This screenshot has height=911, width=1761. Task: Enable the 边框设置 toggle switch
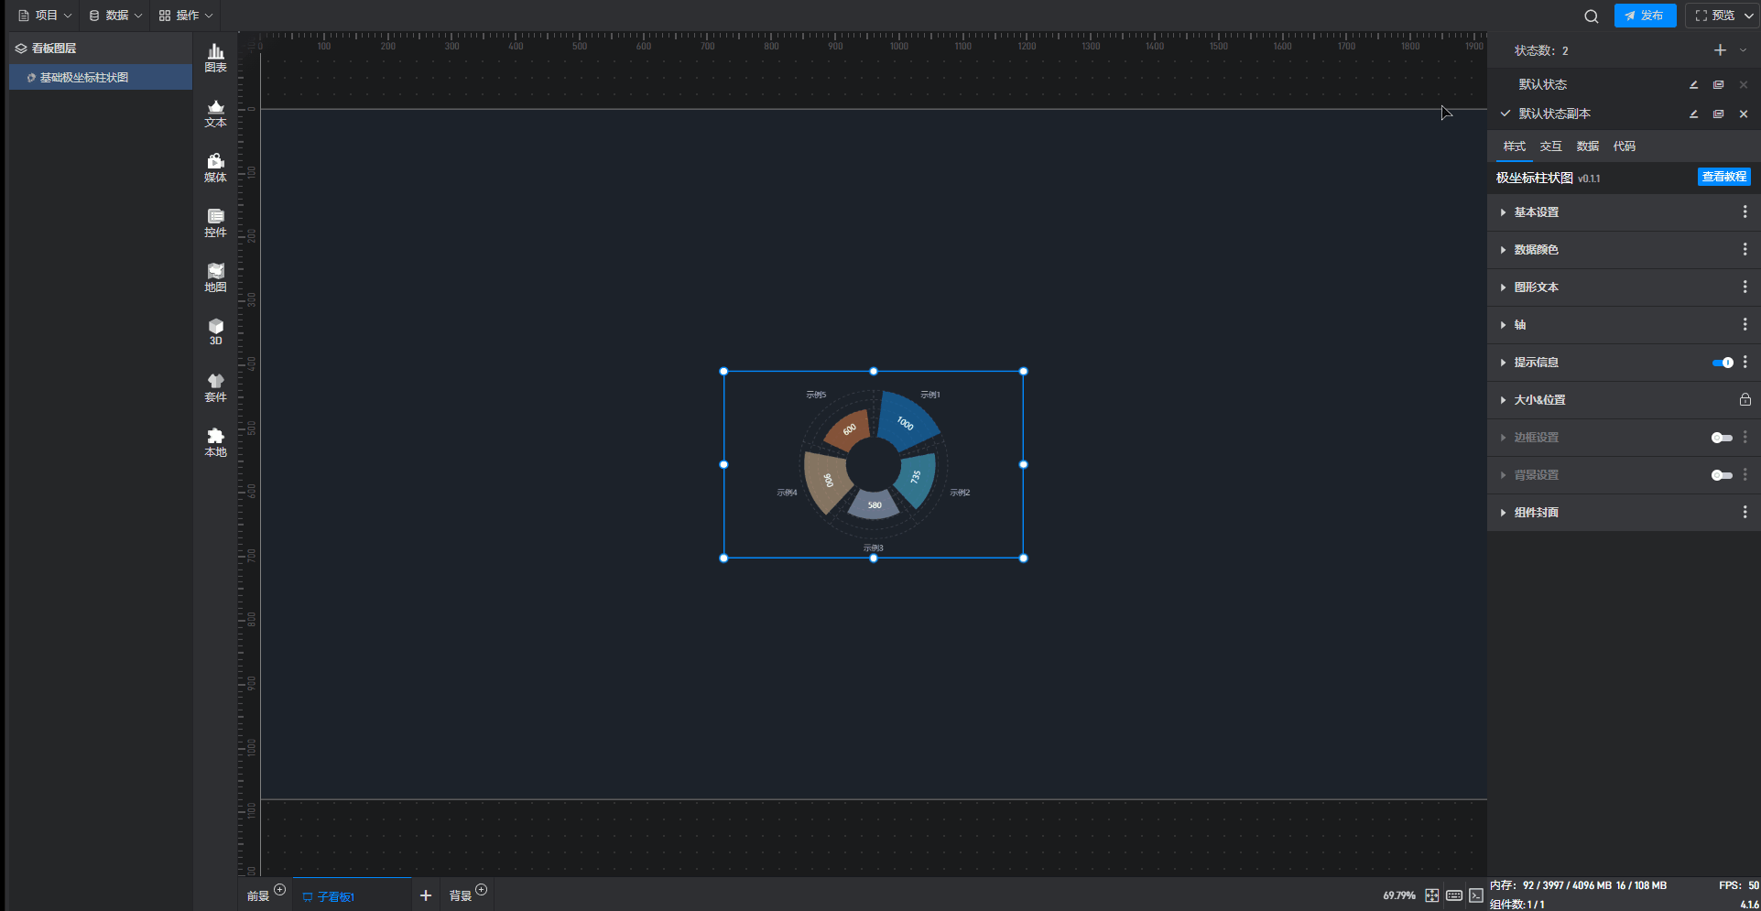point(1723,438)
